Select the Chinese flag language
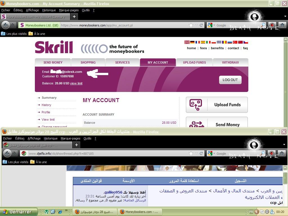288x216 pixels. [240, 42]
